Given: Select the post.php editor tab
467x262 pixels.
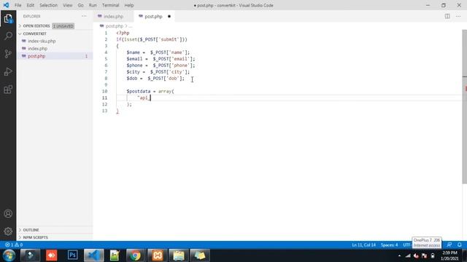Looking at the screenshot, I should 154,16.
